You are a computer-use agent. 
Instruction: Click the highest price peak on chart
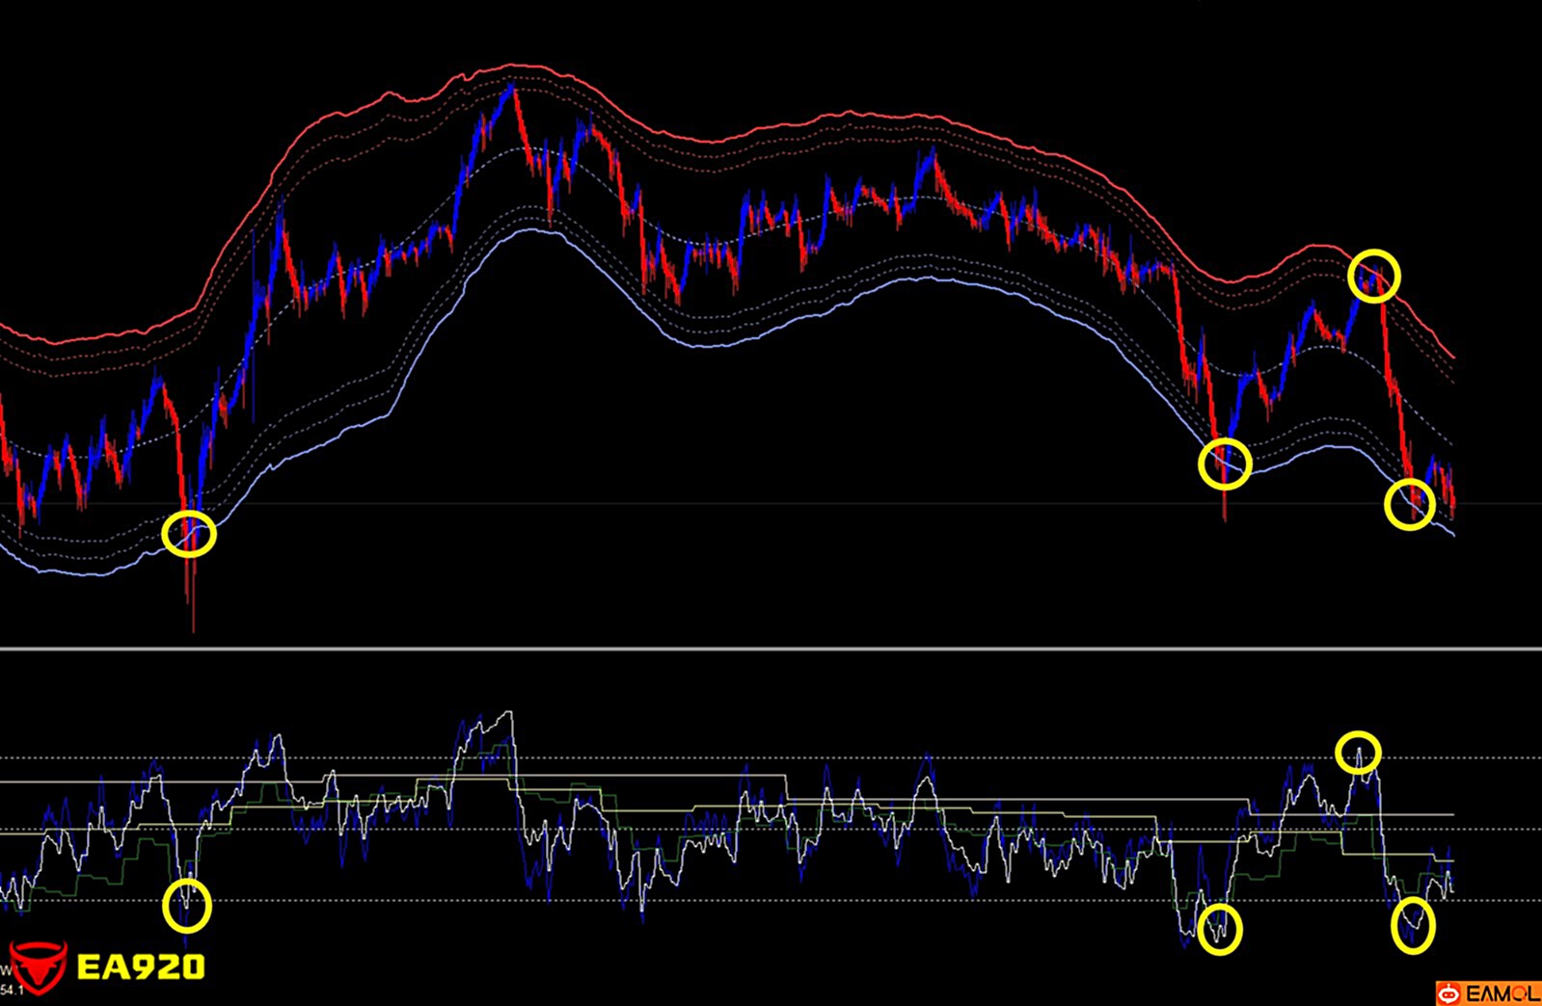tap(512, 89)
